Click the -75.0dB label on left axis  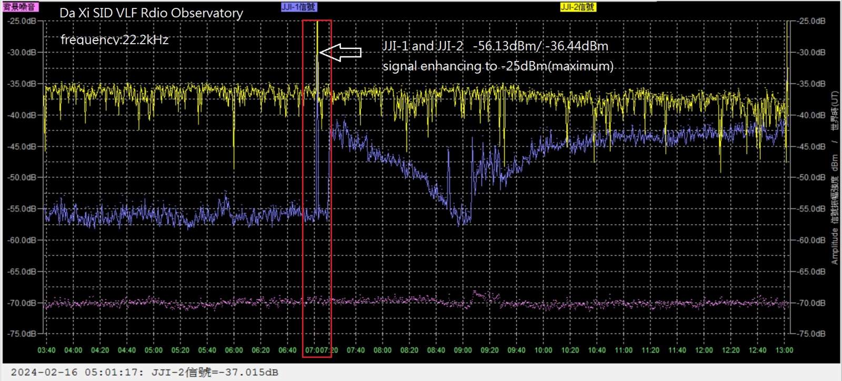(x=22, y=334)
